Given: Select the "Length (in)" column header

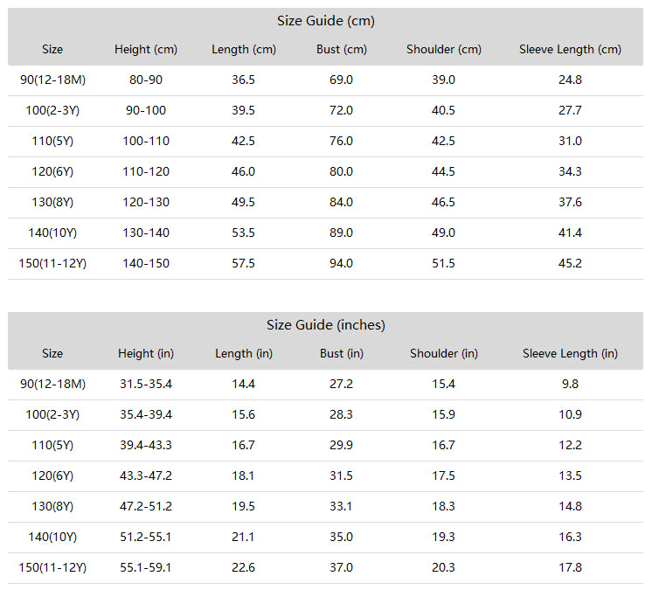Looking at the screenshot, I should point(244,353).
